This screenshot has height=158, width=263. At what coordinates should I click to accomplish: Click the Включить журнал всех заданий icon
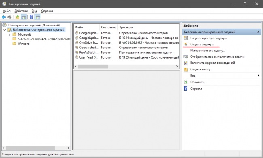point(185,63)
